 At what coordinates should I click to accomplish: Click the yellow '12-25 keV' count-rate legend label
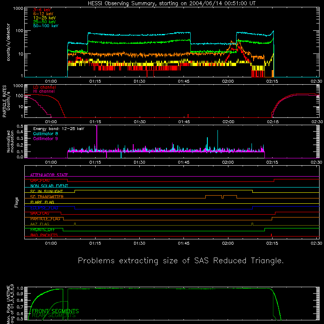point(44,18)
